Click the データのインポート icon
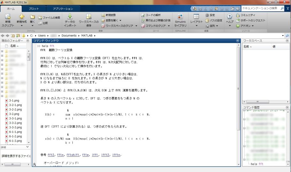The image size is (291, 172). tap(70, 17)
